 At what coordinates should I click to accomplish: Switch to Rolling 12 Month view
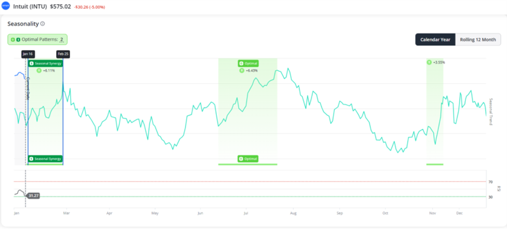tap(477, 39)
